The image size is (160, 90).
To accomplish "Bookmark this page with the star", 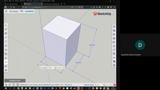I will pos(82,7).
